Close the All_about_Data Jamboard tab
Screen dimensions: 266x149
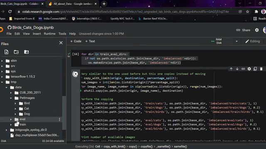tap(96, 4)
